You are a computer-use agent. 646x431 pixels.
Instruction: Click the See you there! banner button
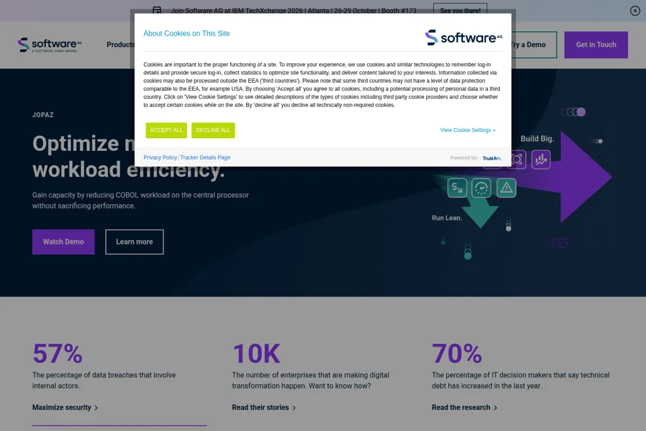[x=460, y=11]
